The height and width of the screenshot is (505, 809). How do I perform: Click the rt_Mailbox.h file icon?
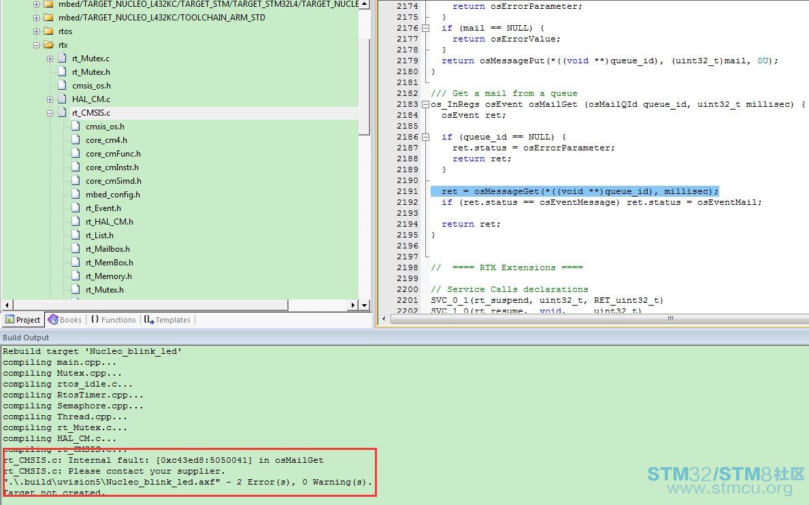click(x=76, y=248)
